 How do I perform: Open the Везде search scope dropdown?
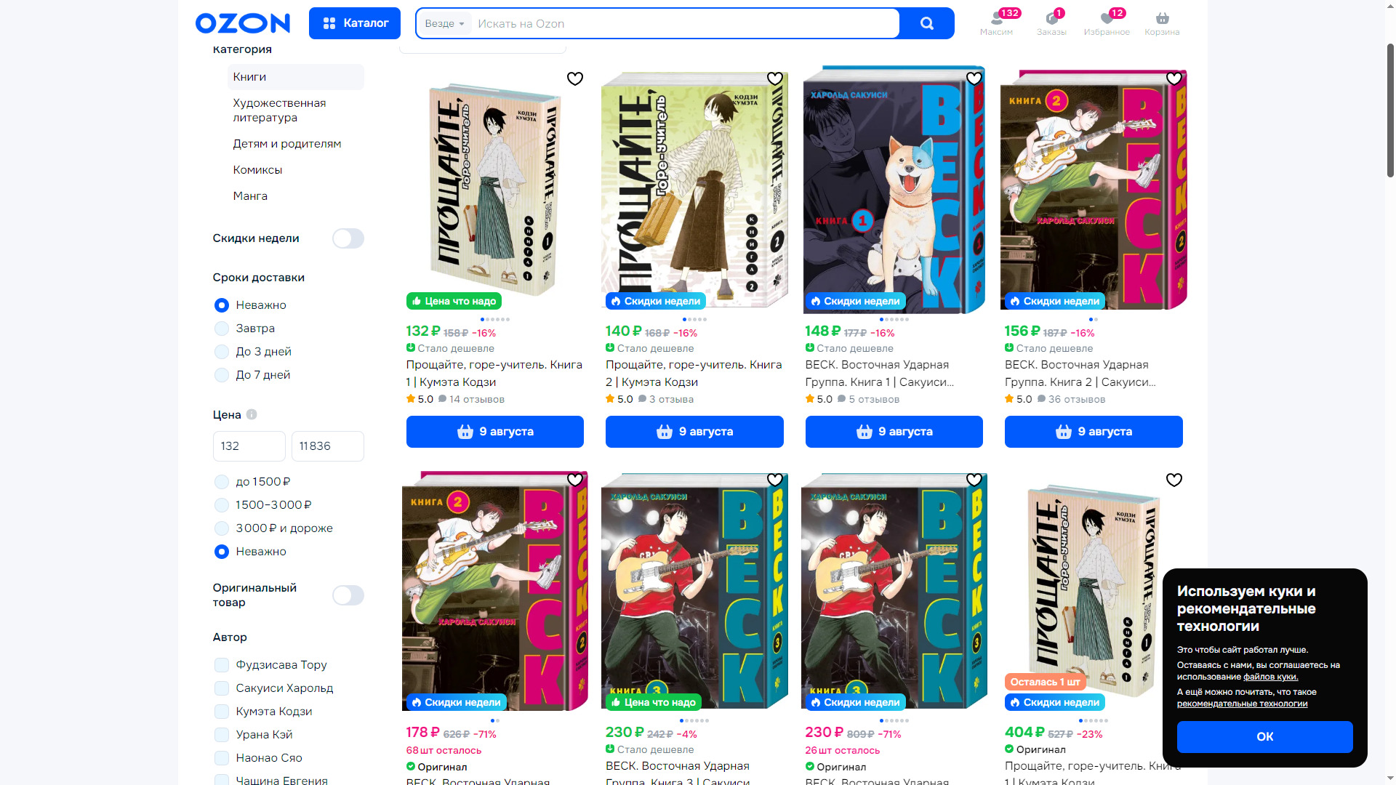click(x=444, y=23)
